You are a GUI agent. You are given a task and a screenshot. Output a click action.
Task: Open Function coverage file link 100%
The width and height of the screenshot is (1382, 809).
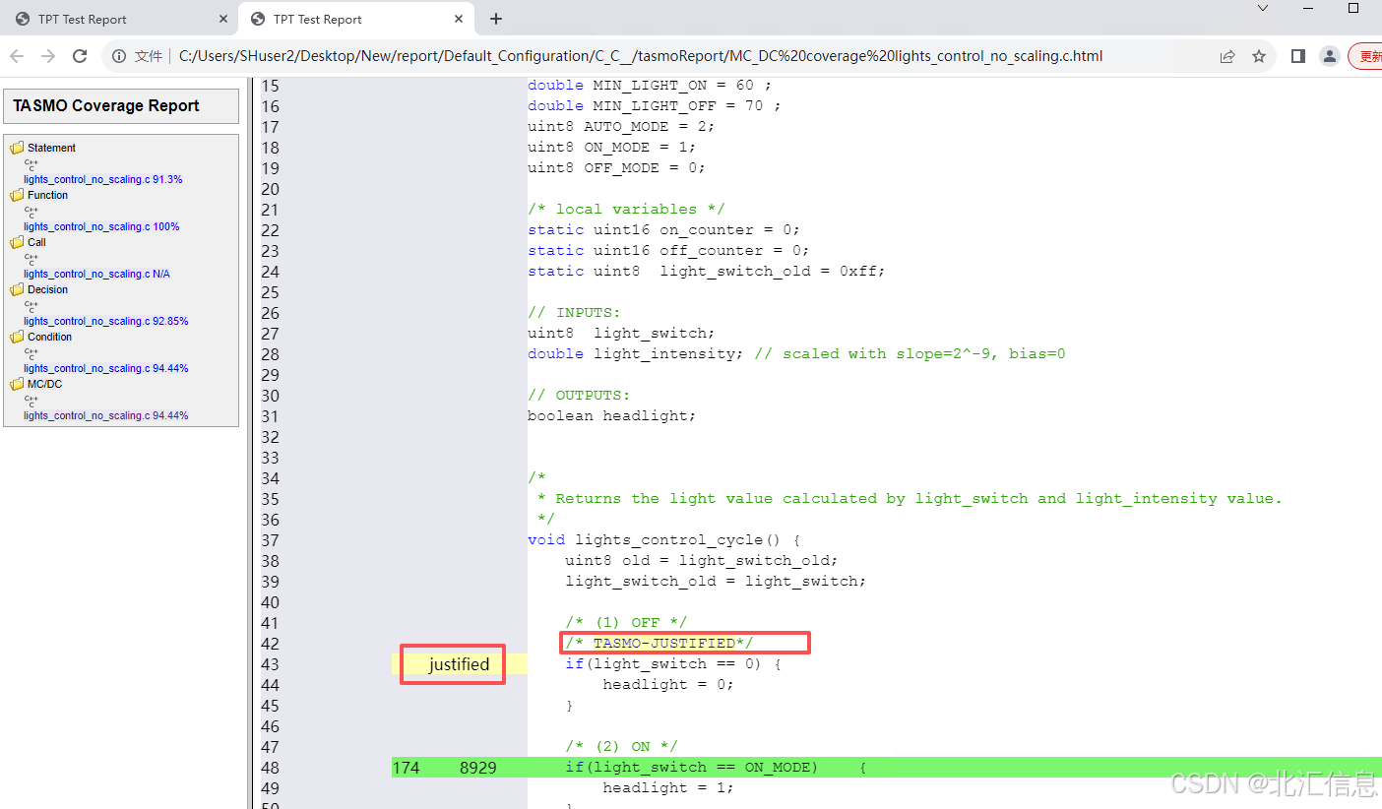point(101,226)
